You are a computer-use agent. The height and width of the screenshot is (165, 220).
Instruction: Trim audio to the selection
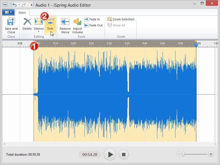[50, 25]
